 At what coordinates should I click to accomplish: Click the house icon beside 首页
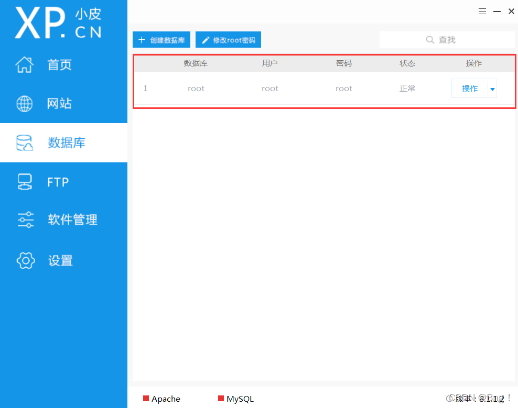pos(25,64)
